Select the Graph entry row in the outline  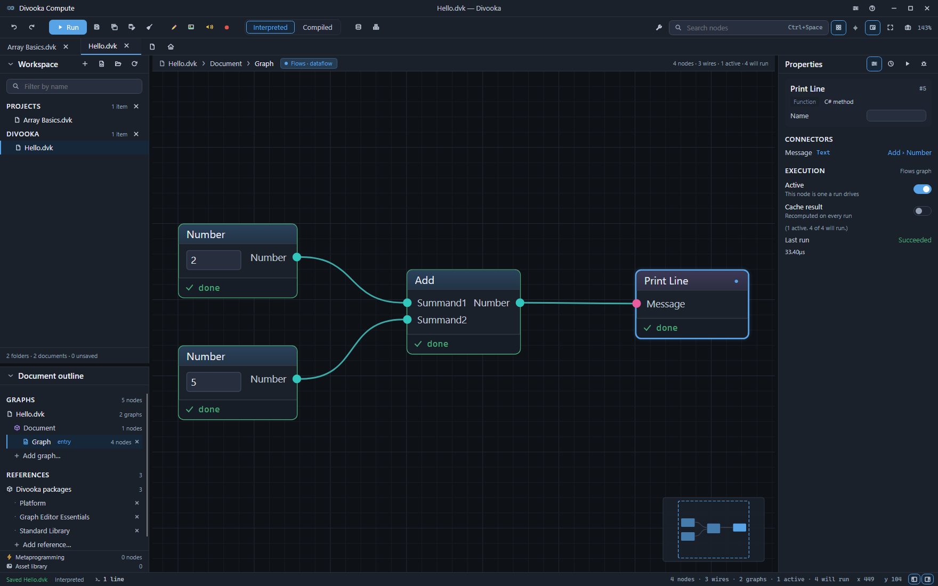coord(75,442)
